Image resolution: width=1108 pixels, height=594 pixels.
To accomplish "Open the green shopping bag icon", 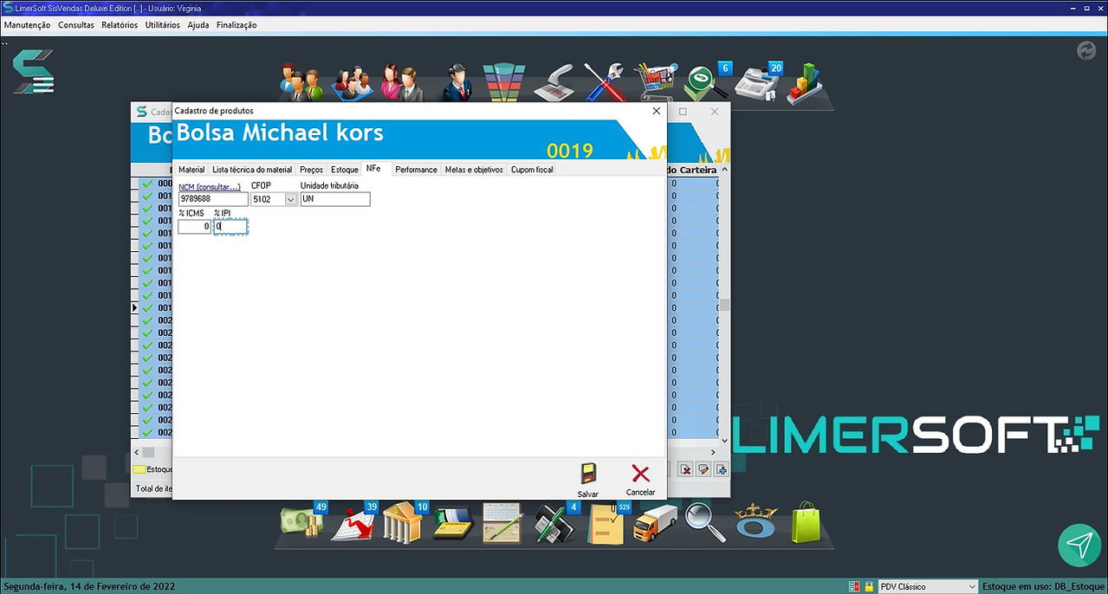I will pos(805,523).
